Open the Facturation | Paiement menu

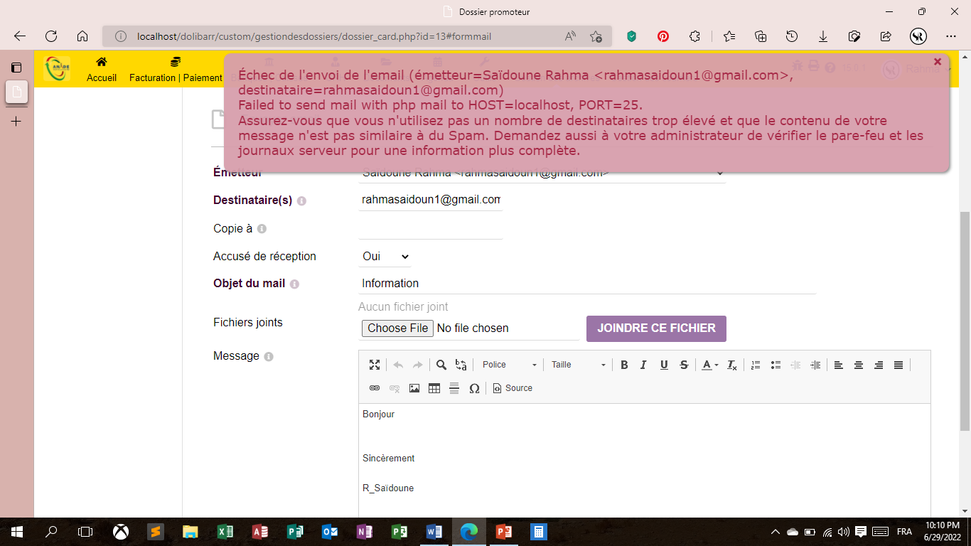(x=176, y=70)
